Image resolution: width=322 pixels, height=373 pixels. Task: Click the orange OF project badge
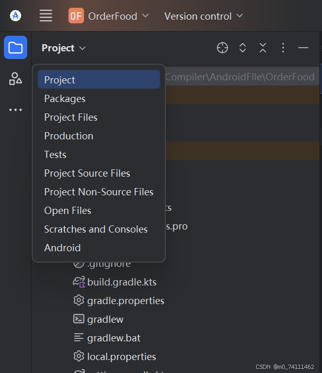tap(76, 16)
